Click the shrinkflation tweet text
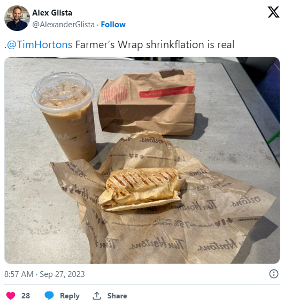The width and height of the screenshot is (299, 308). 155,44
